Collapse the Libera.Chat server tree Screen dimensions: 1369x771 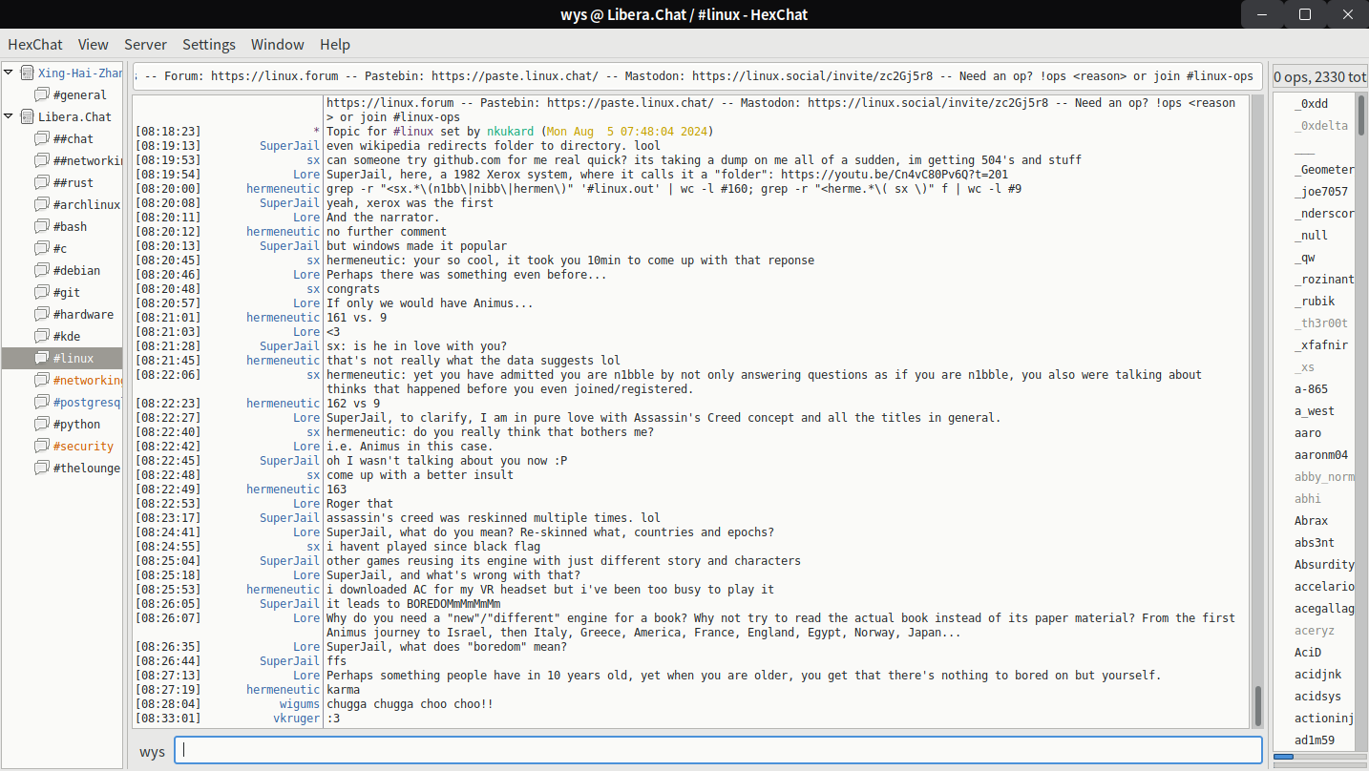pos(10,117)
